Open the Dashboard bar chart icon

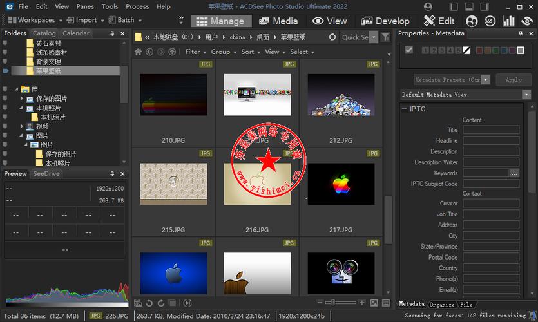click(508, 21)
